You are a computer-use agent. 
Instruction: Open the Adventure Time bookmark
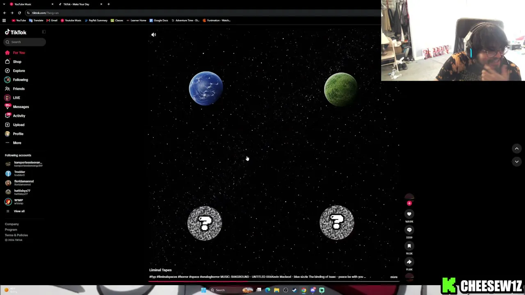coord(185,20)
